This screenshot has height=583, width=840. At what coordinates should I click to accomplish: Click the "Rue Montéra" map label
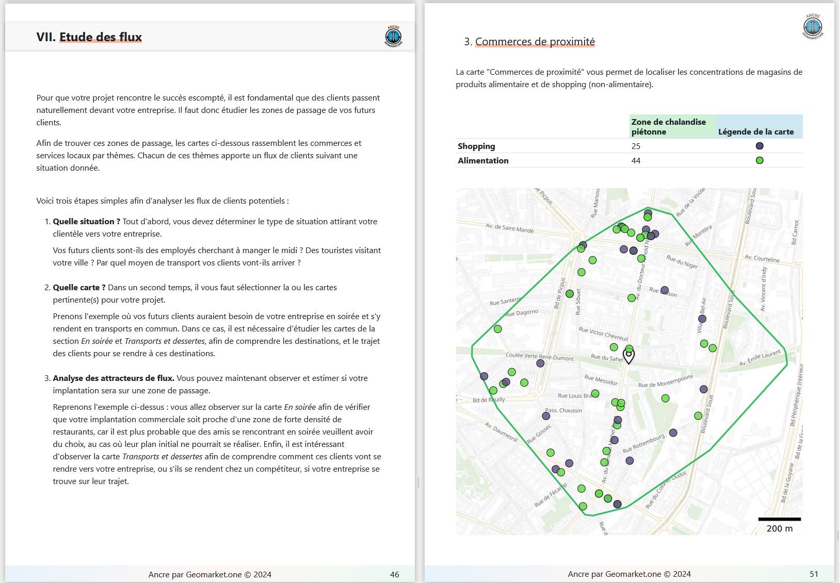699,236
